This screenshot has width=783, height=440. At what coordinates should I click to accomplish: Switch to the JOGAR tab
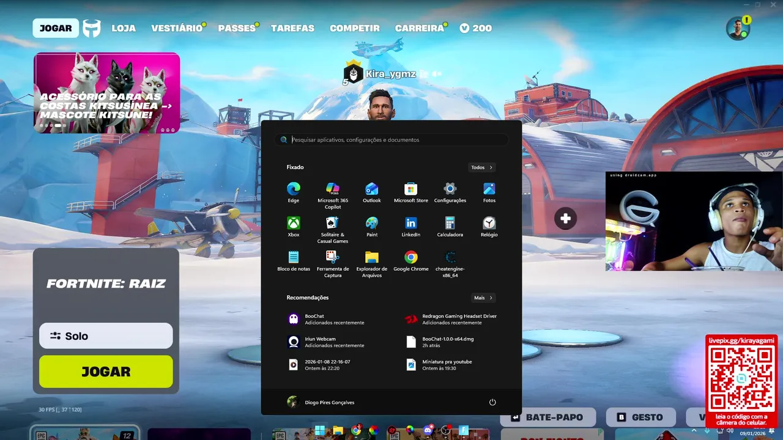(56, 28)
